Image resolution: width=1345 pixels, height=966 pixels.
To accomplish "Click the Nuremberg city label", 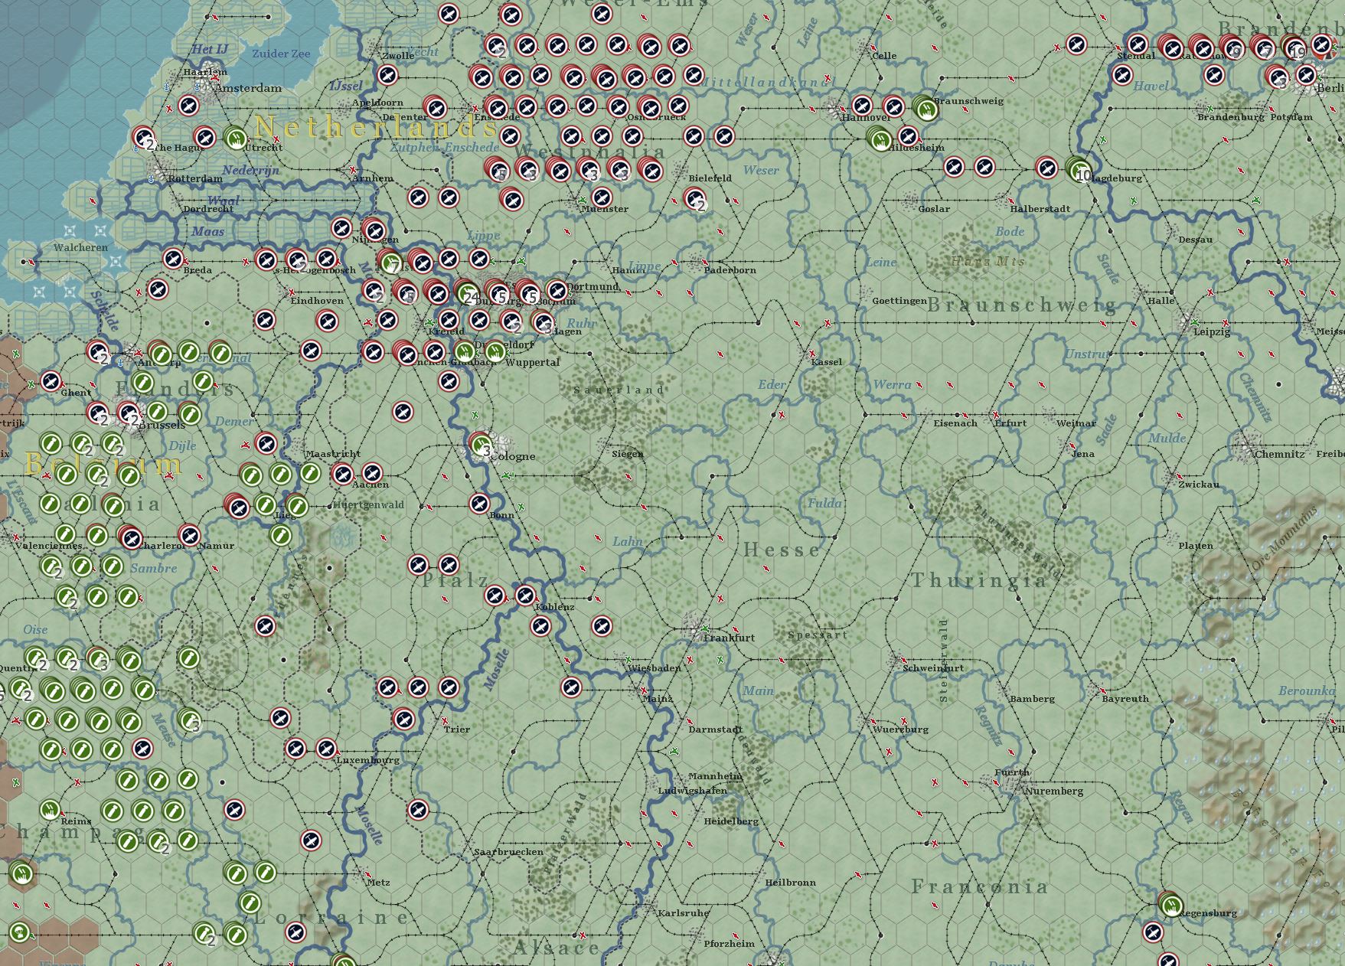I will click(x=1054, y=791).
